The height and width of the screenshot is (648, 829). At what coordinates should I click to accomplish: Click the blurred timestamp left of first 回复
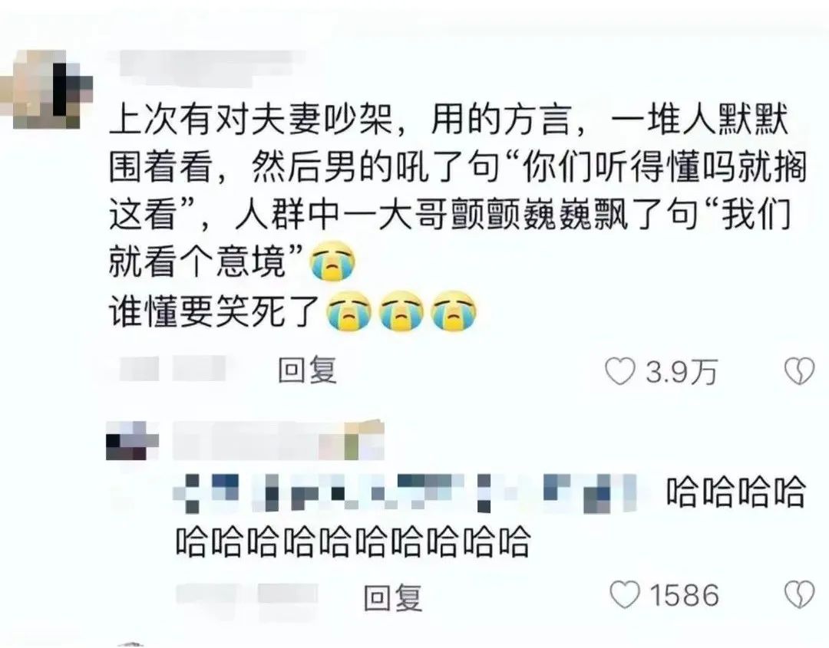172,368
